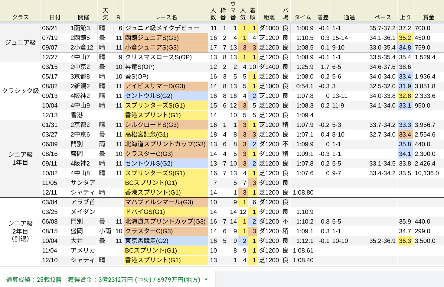Image resolution: width=444 pixels, height=287 pixels.
Task: Select BCスプリント(G1) on 11/04 row
Action: click(x=166, y=250)
